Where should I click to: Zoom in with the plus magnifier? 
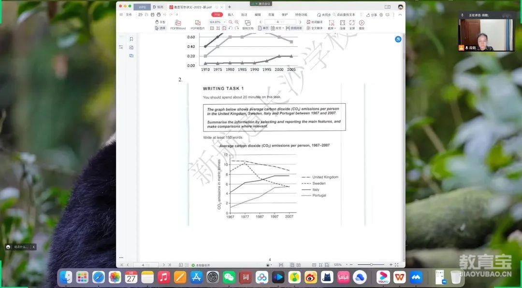pos(237,22)
